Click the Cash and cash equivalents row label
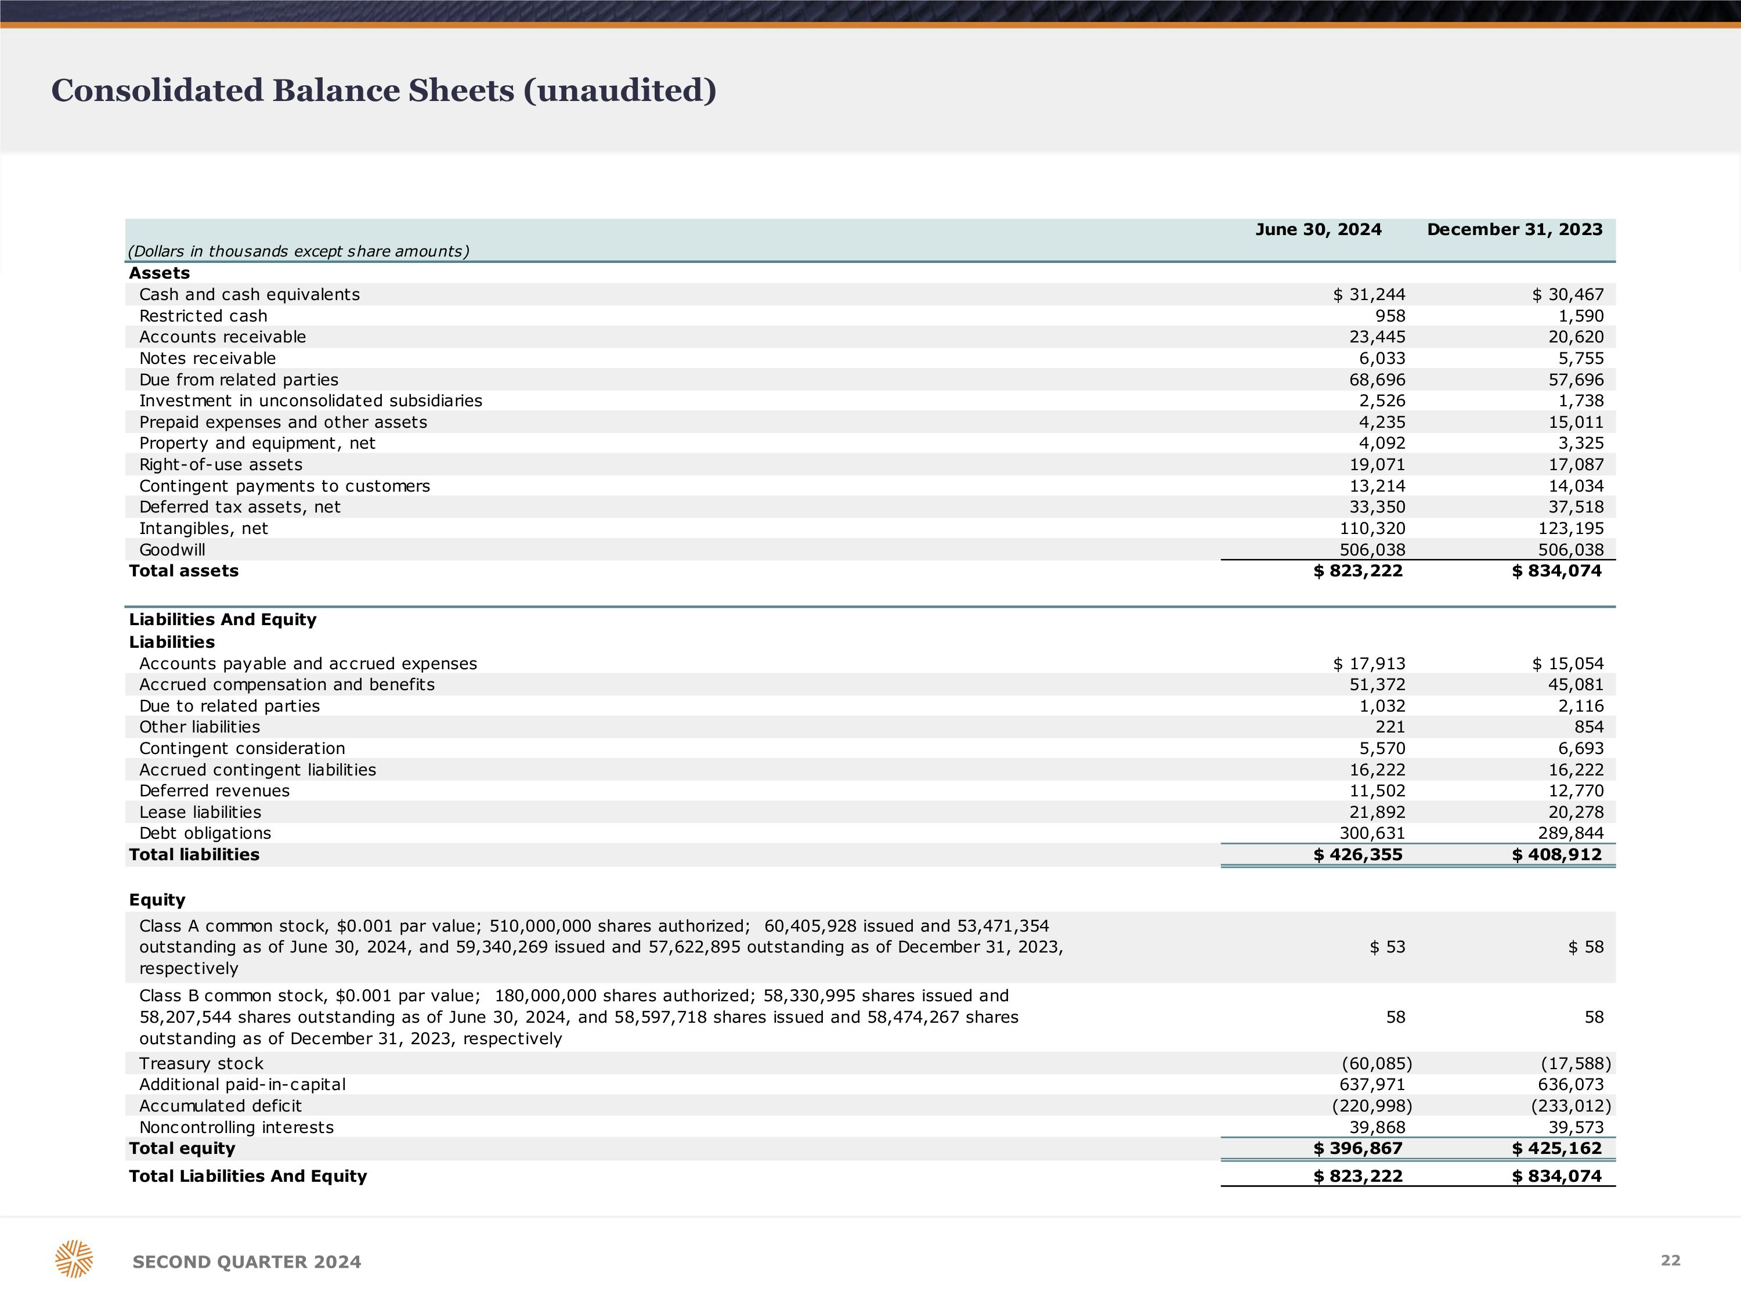Screen dimensions: 1741x1306 tap(249, 294)
